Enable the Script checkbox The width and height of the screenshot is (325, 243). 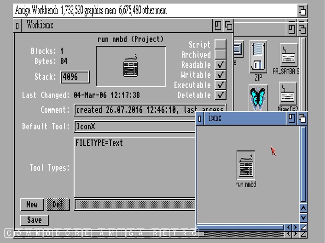tap(220, 45)
